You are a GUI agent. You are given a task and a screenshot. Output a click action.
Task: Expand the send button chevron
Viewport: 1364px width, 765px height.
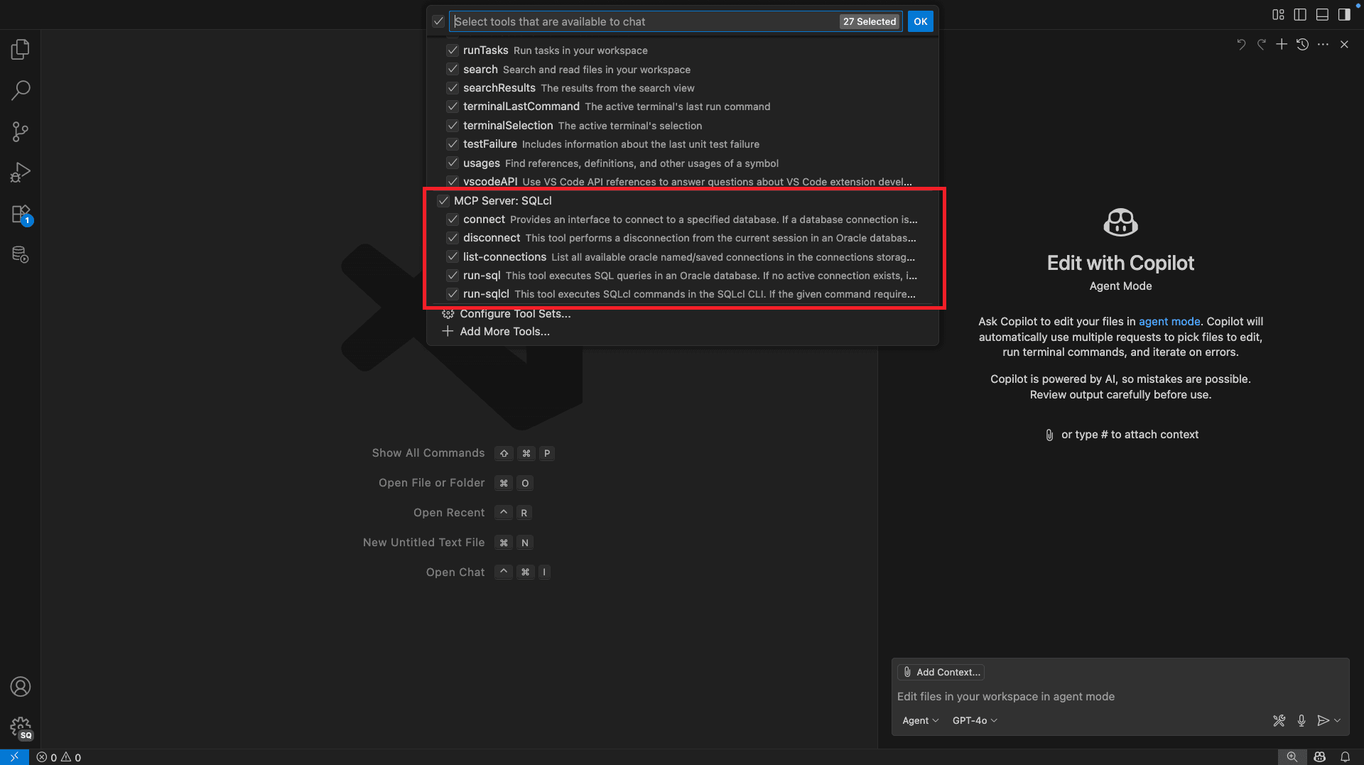click(x=1338, y=720)
